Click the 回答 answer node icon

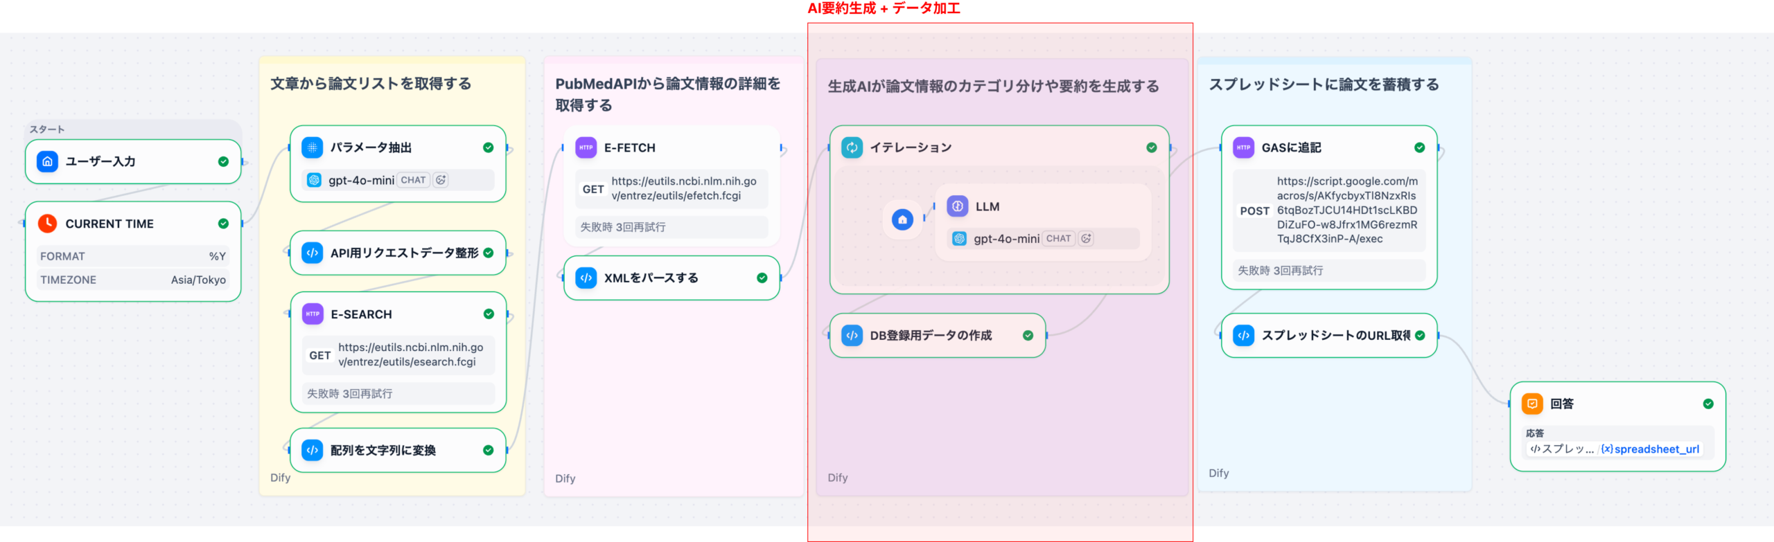click(1532, 404)
